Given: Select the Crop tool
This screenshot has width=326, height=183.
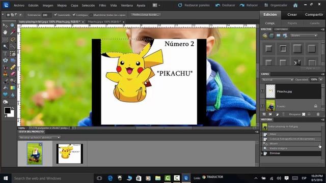Looking at the screenshot, I should click(13, 53).
